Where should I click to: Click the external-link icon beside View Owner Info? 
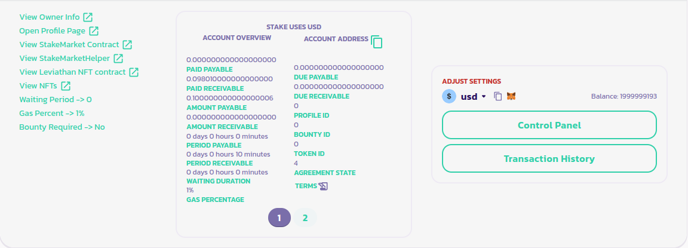[x=88, y=17]
